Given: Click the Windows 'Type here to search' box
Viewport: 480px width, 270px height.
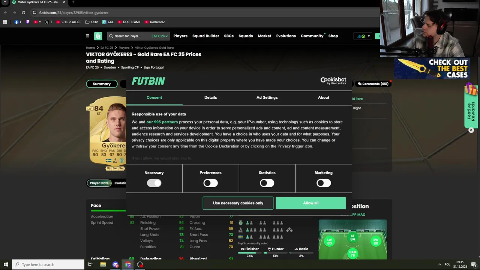Looking at the screenshot, I should pos(48,264).
